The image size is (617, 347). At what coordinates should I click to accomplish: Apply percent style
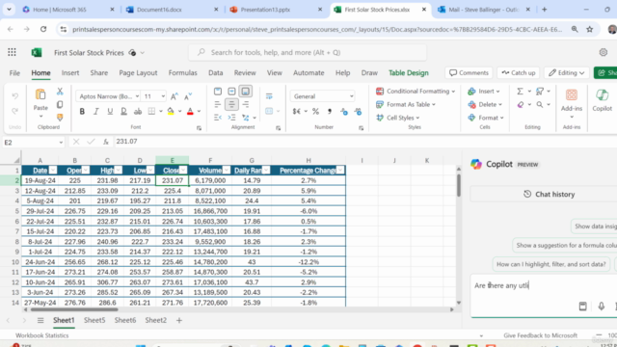[x=315, y=112]
